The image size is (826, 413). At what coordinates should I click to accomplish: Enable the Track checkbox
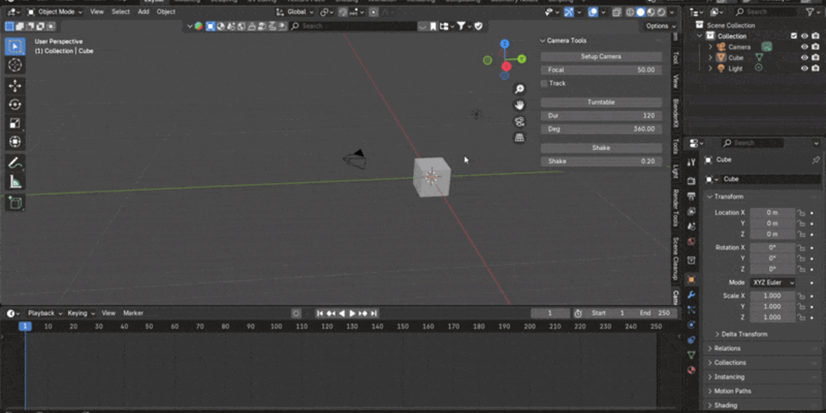point(544,83)
